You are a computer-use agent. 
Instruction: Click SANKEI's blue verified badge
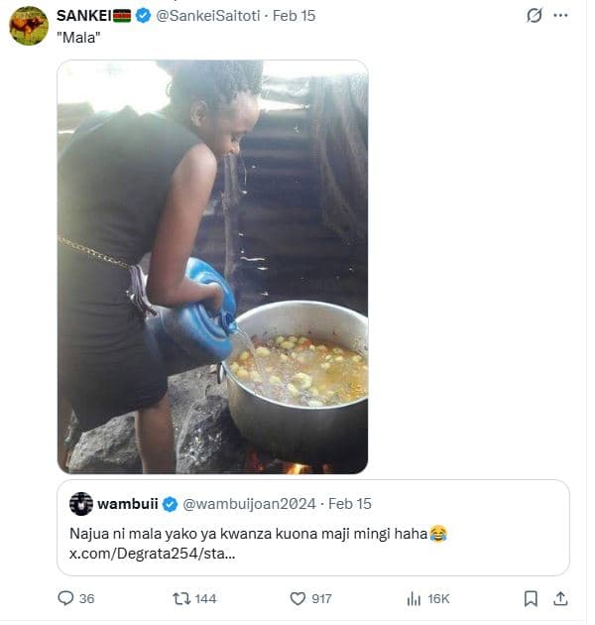(143, 16)
